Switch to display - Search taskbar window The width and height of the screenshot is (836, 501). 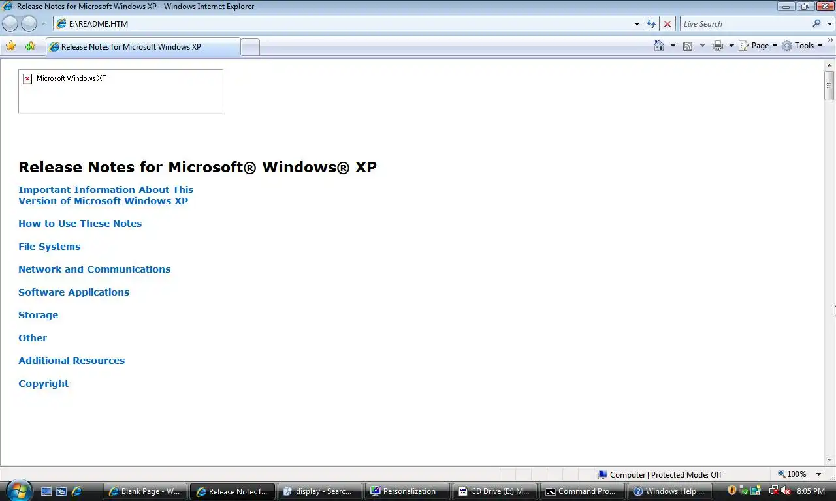click(x=319, y=491)
